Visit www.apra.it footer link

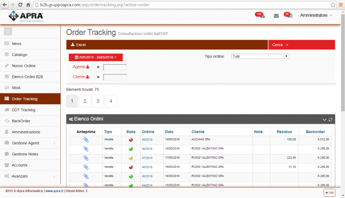tap(54, 191)
